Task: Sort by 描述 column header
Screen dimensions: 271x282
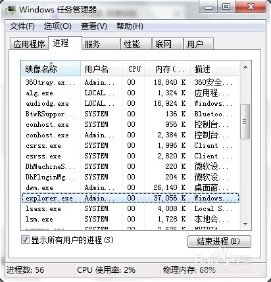Action: 214,69
